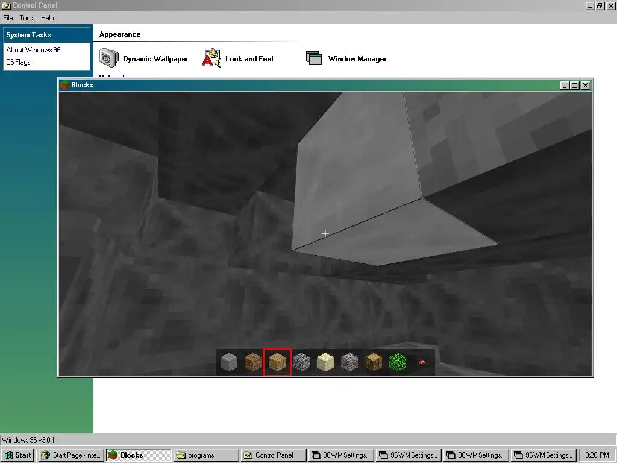The height and width of the screenshot is (463, 617).
Task: Select the red mushroom in the hotbar
Action: (x=421, y=362)
